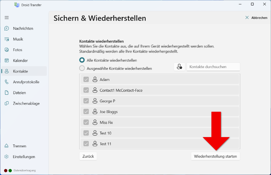
Task: Click the Kontakte durchsuchen search field
Action: (x=213, y=67)
